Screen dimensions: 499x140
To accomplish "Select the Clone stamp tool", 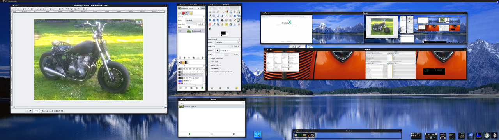I will 222,24.
